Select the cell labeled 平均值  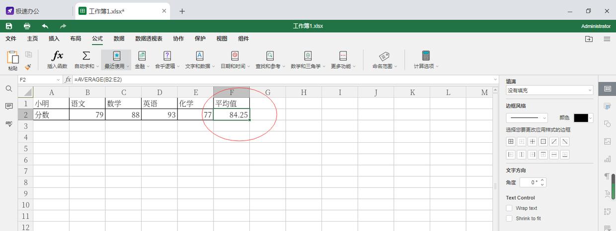tap(231, 104)
